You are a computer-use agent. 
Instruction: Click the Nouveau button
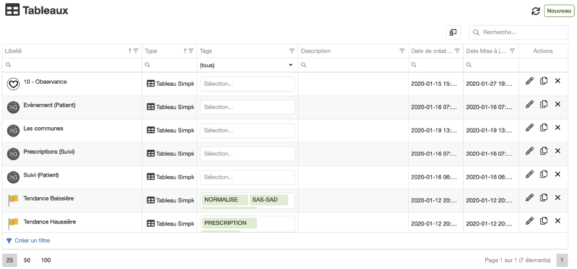559,11
